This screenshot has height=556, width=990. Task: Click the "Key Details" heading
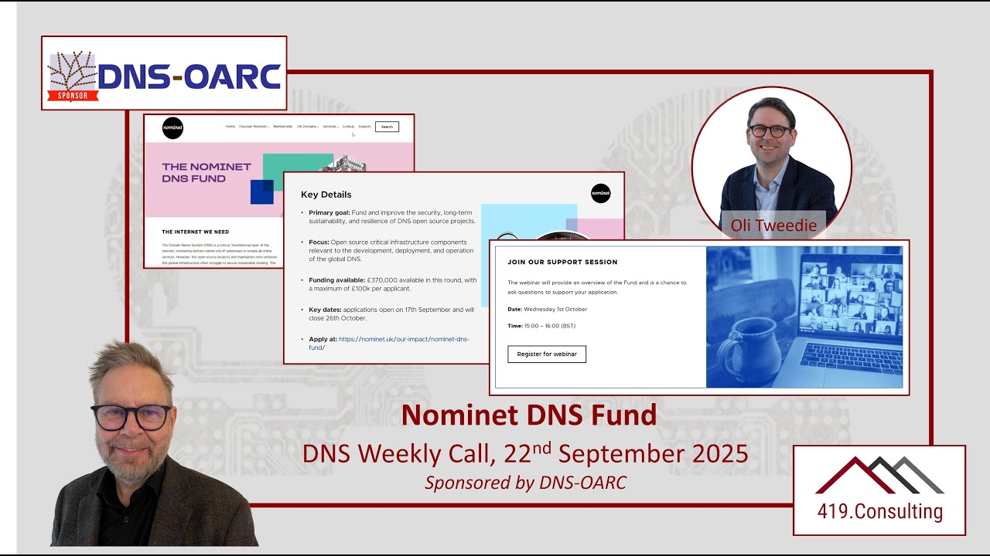click(x=326, y=194)
